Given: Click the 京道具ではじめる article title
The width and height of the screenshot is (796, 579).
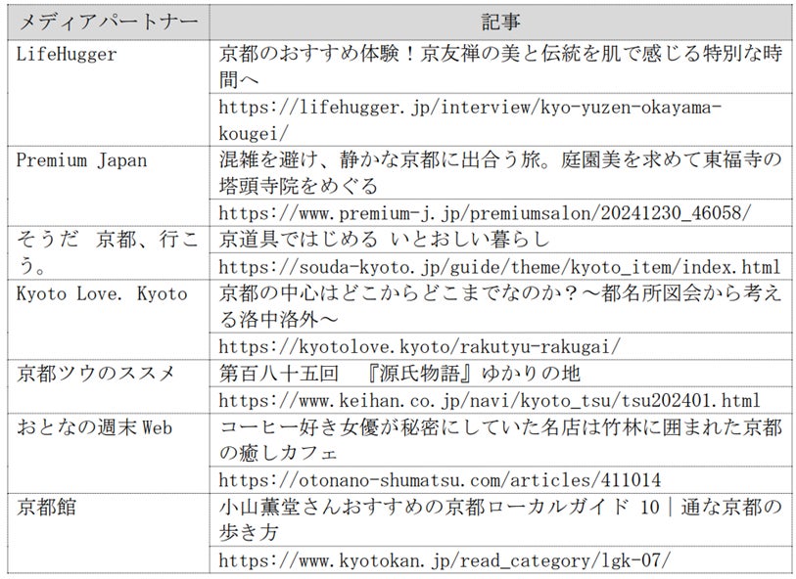Looking at the screenshot, I should click(x=500, y=240).
